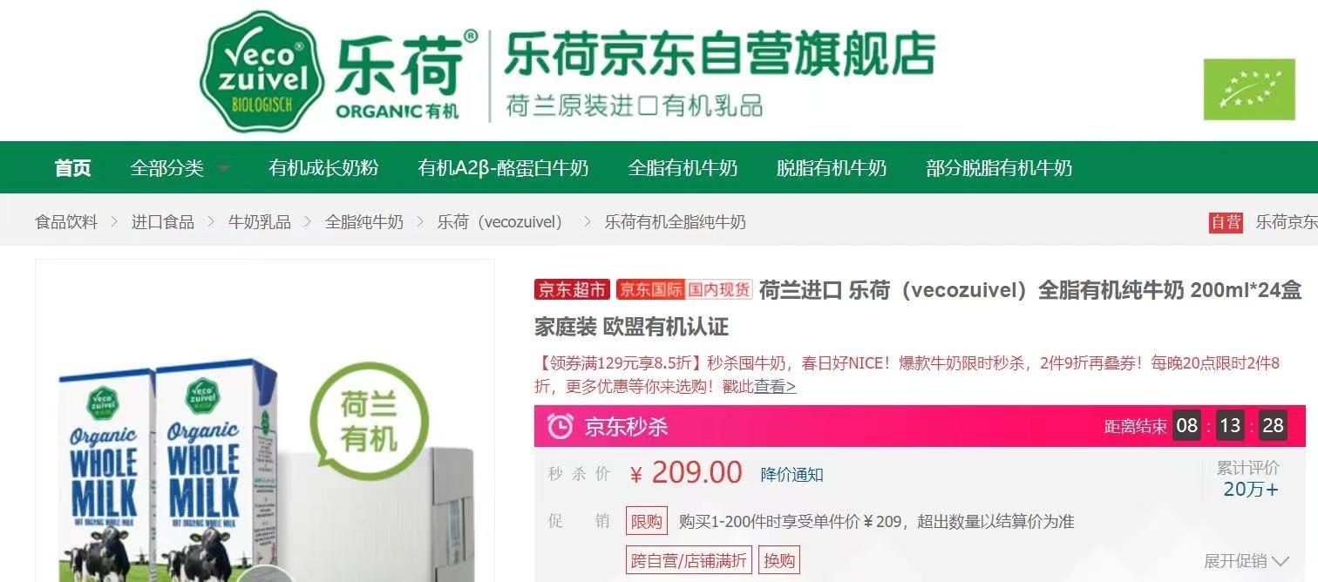The height and width of the screenshot is (582, 1318).
Task: Expand promotions with 展开促销 chevron
Action: pyautogui.click(x=1247, y=561)
